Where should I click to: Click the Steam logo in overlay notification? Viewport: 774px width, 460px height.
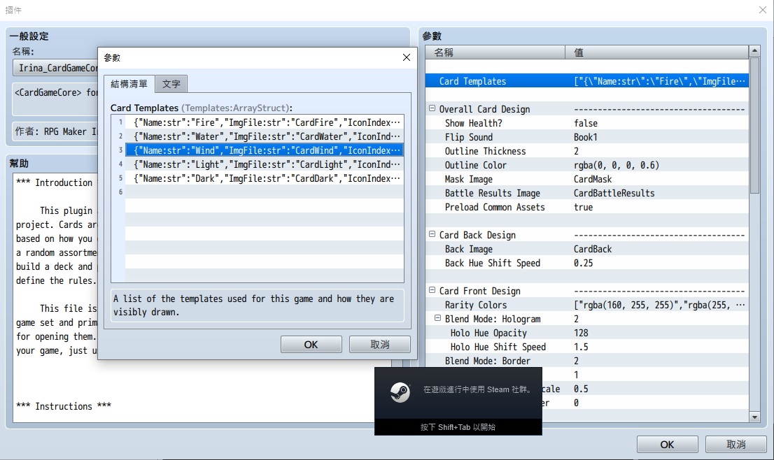click(x=400, y=393)
